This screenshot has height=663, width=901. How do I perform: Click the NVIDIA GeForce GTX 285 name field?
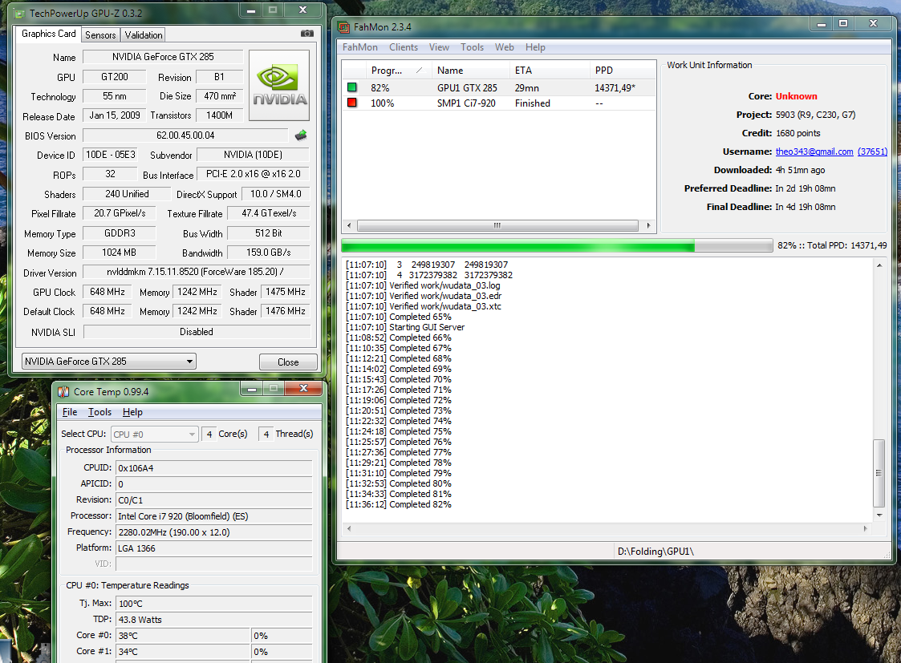click(163, 57)
